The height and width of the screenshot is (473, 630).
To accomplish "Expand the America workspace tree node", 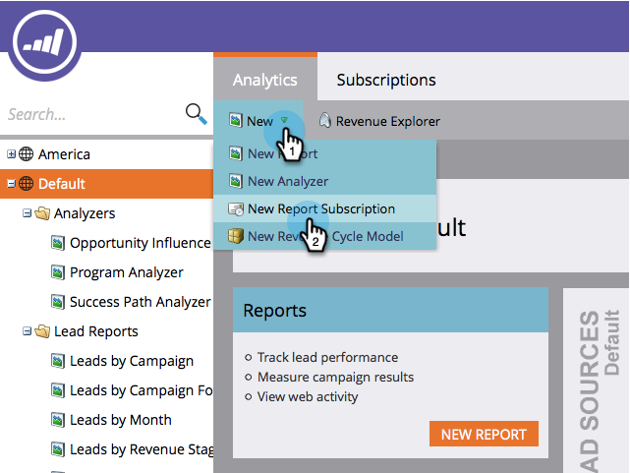I will [x=11, y=154].
